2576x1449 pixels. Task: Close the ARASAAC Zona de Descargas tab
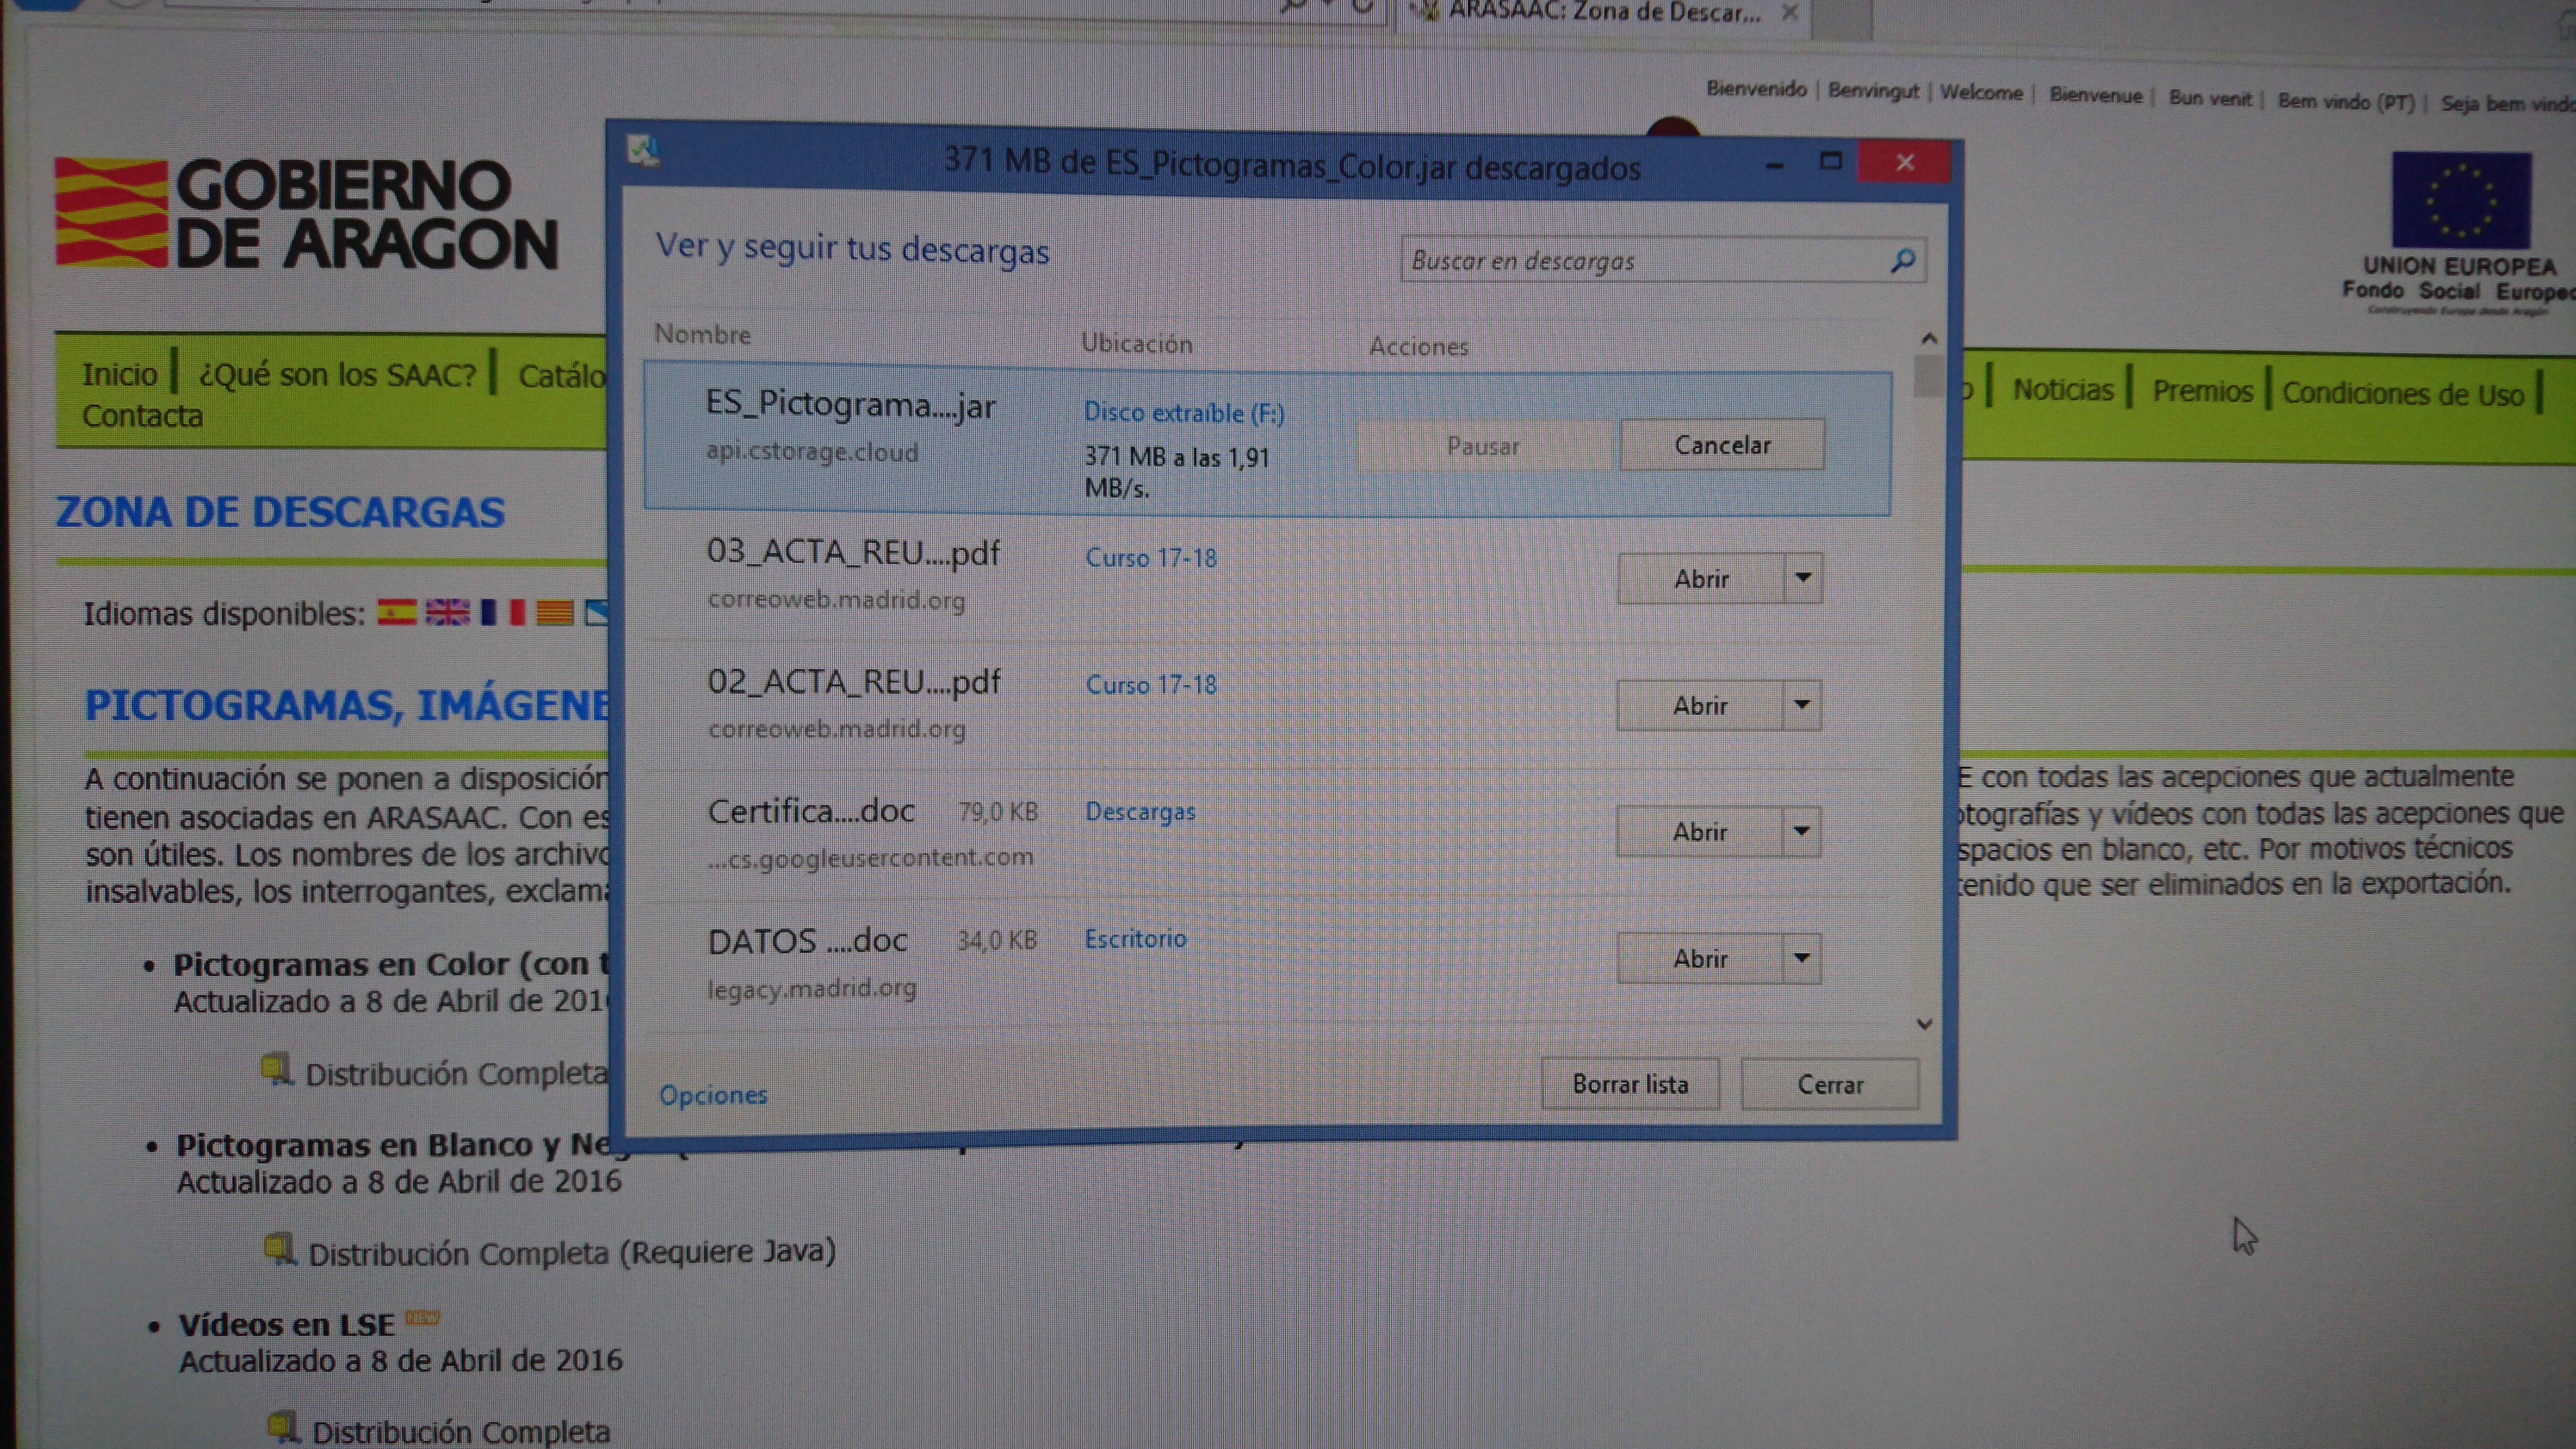coord(1789,13)
